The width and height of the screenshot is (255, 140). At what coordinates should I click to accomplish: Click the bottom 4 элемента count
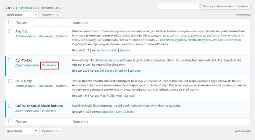tap(243, 131)
